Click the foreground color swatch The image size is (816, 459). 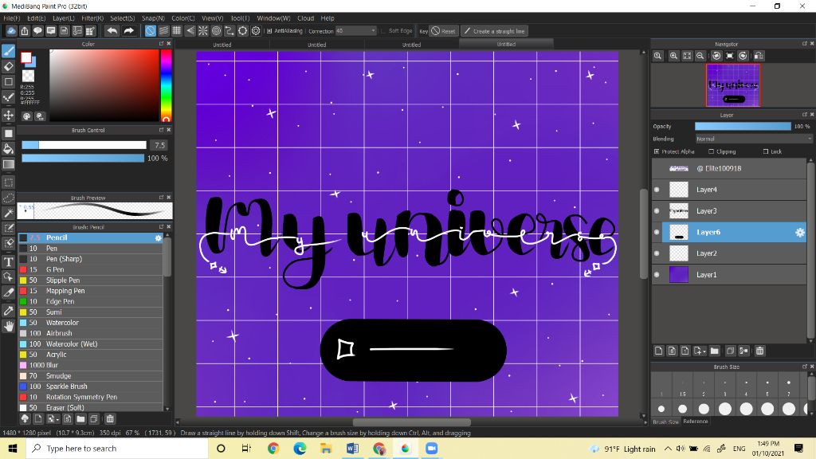click(26, 57)
